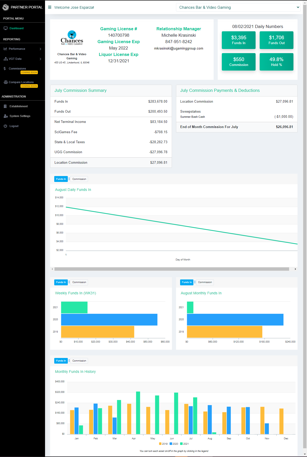
Task: Toggle 2021 series in chart legend
Action: pos(184,444)
